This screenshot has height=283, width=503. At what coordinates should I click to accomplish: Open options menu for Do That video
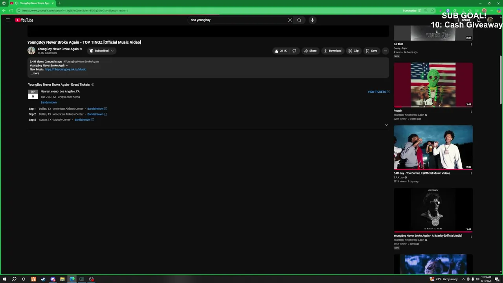coord(471,44)
